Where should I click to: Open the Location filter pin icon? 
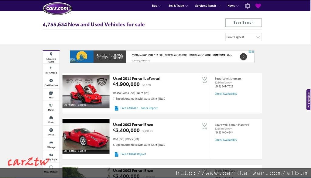[x=51, y=54]
